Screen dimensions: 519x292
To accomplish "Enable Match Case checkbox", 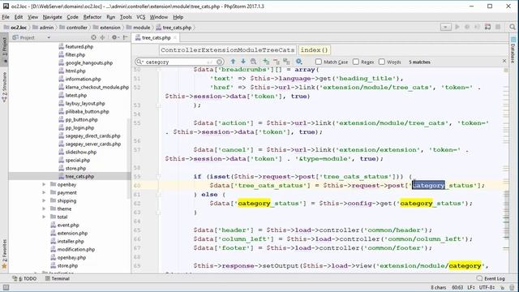I will tap(319, 62).
